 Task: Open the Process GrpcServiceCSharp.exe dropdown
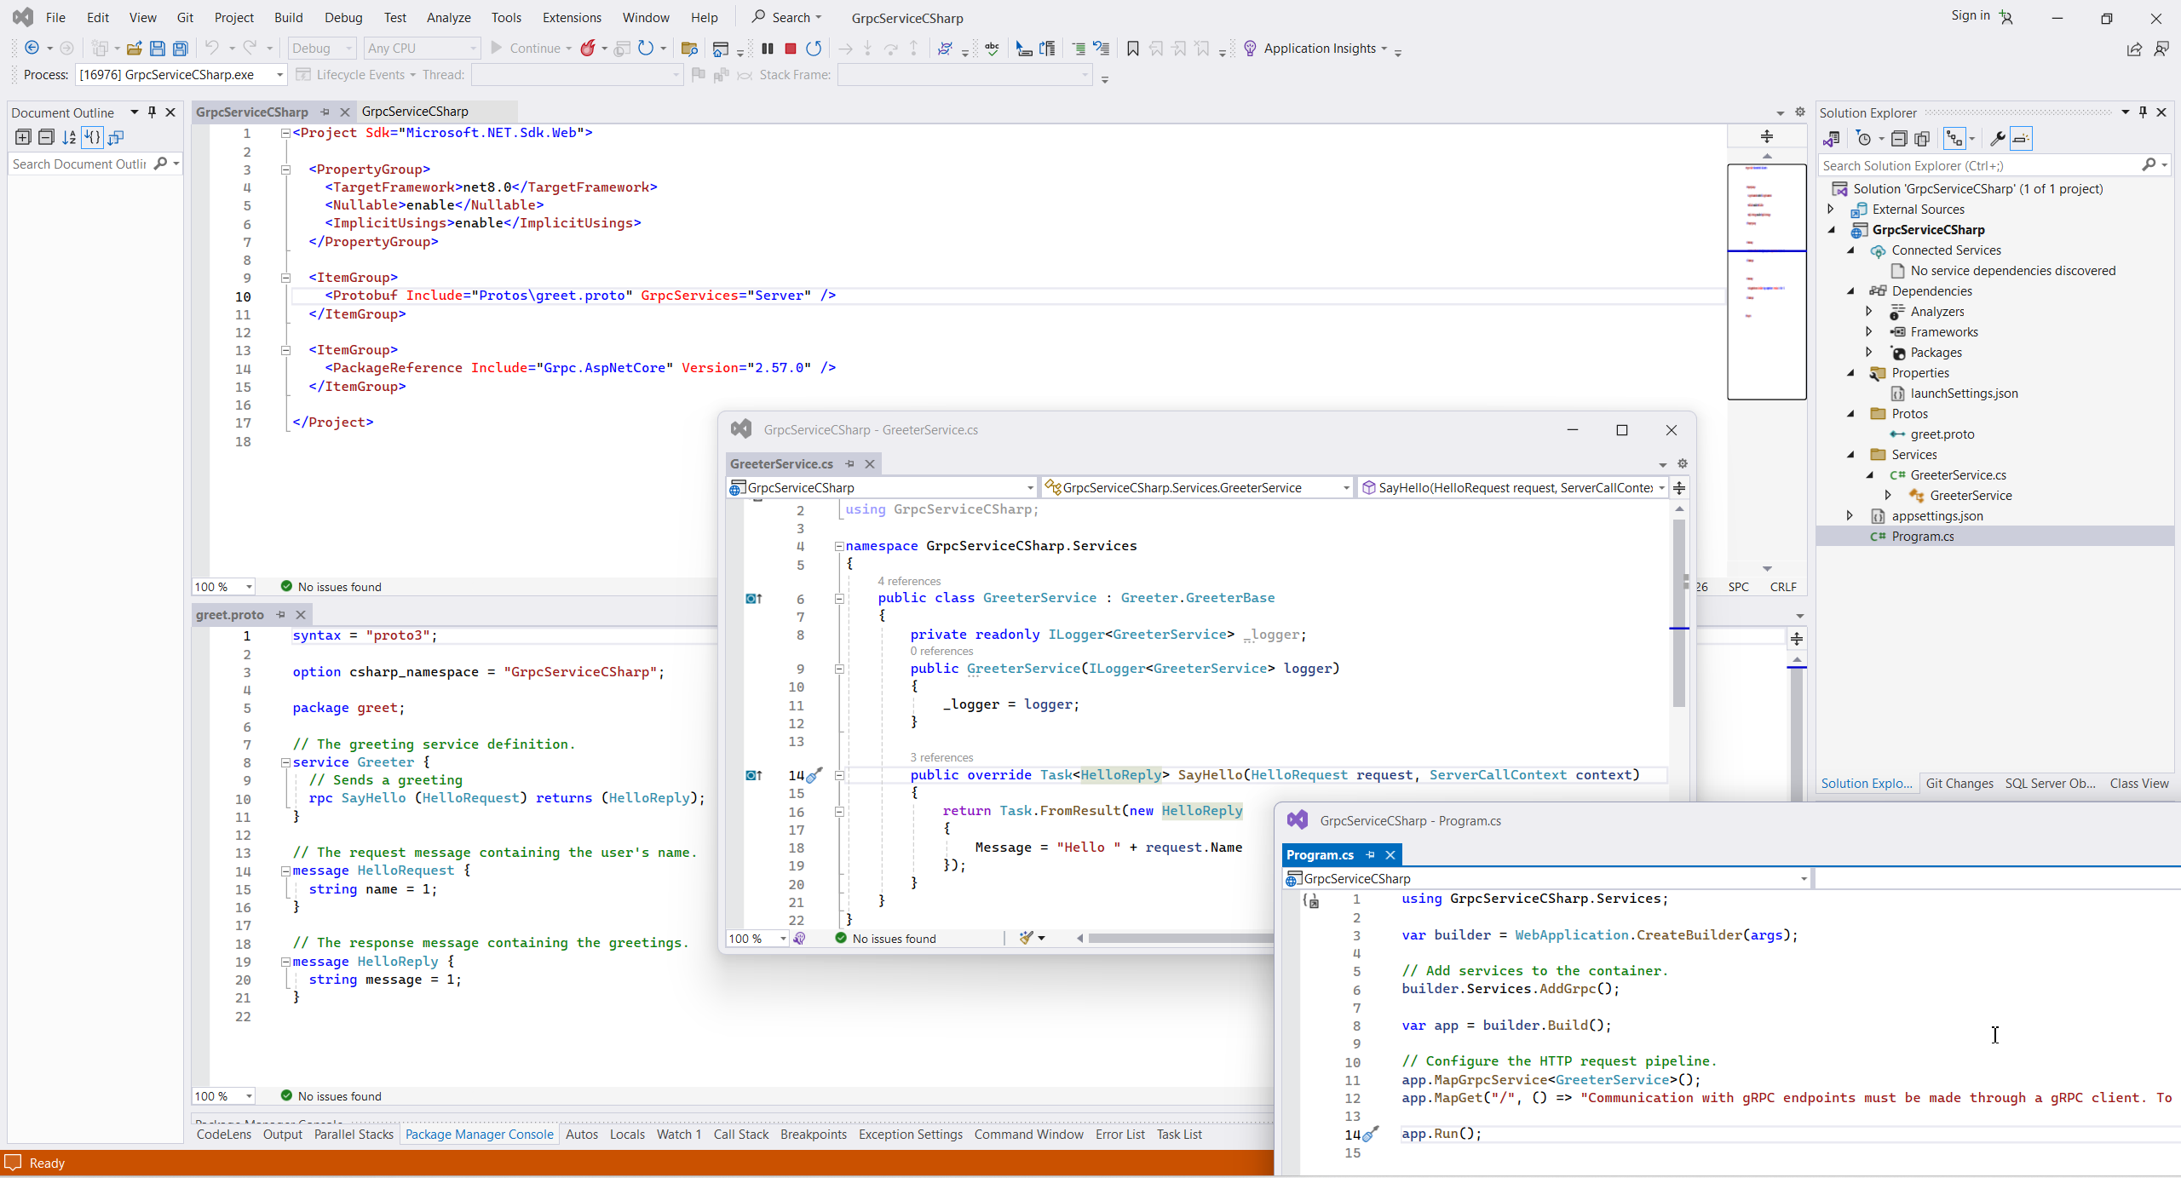(x=279, y=75)
